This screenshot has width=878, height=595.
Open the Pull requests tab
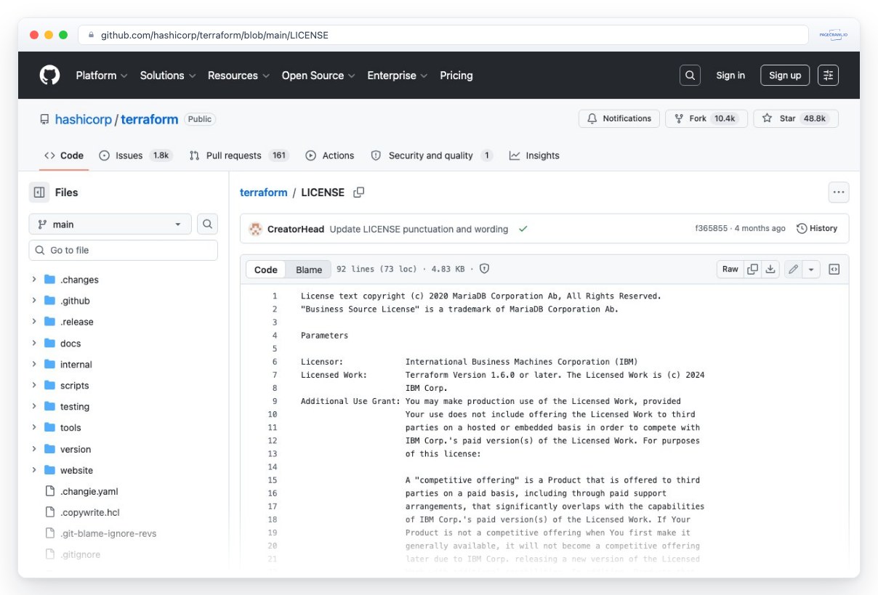click(x=238, y=155)
